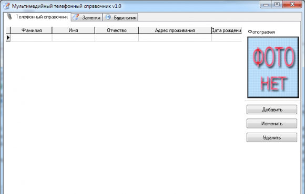Click the ФОТО НЕТ photo placeholder
The height and width of the screenshot is (194, 305).
coord(273,67)
